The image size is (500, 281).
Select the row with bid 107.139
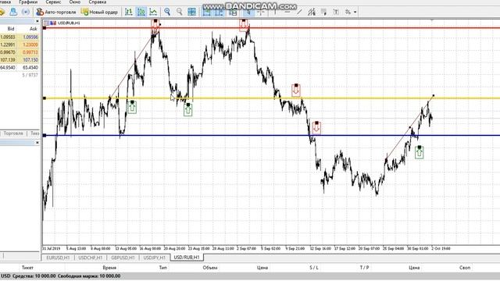20,60
